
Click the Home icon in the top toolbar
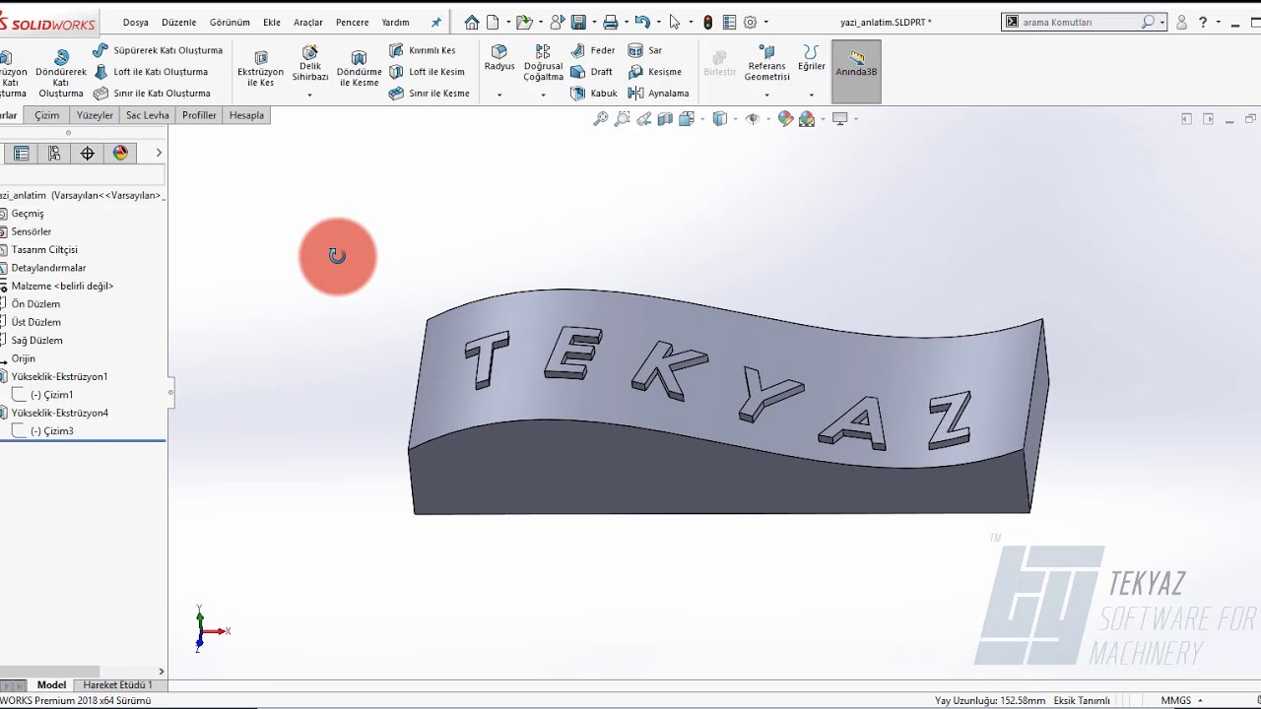pos(472,22)
